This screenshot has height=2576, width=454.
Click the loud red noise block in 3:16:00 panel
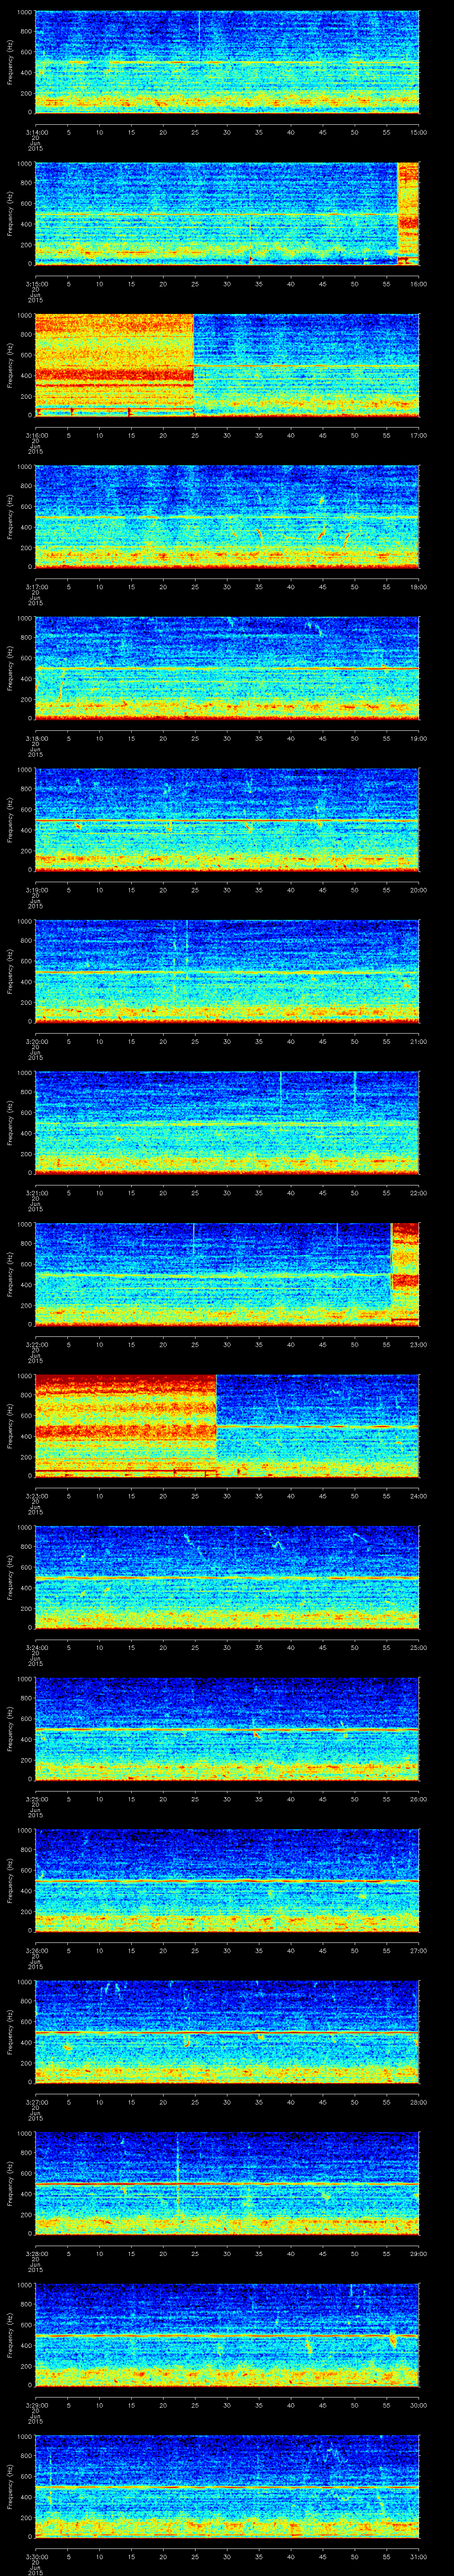115,365
